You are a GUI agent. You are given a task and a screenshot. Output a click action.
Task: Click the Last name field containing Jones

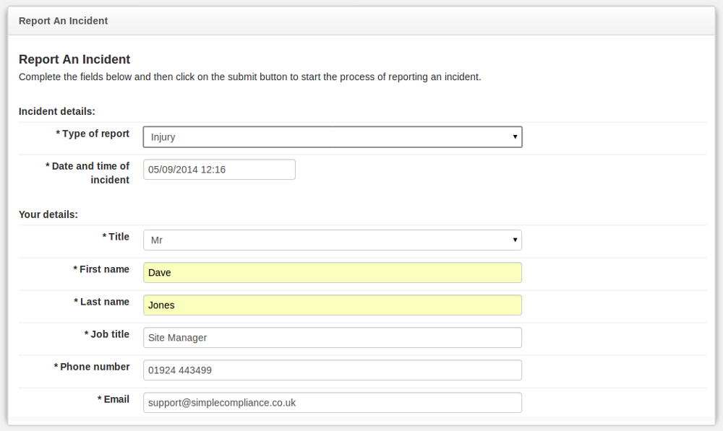333,305
